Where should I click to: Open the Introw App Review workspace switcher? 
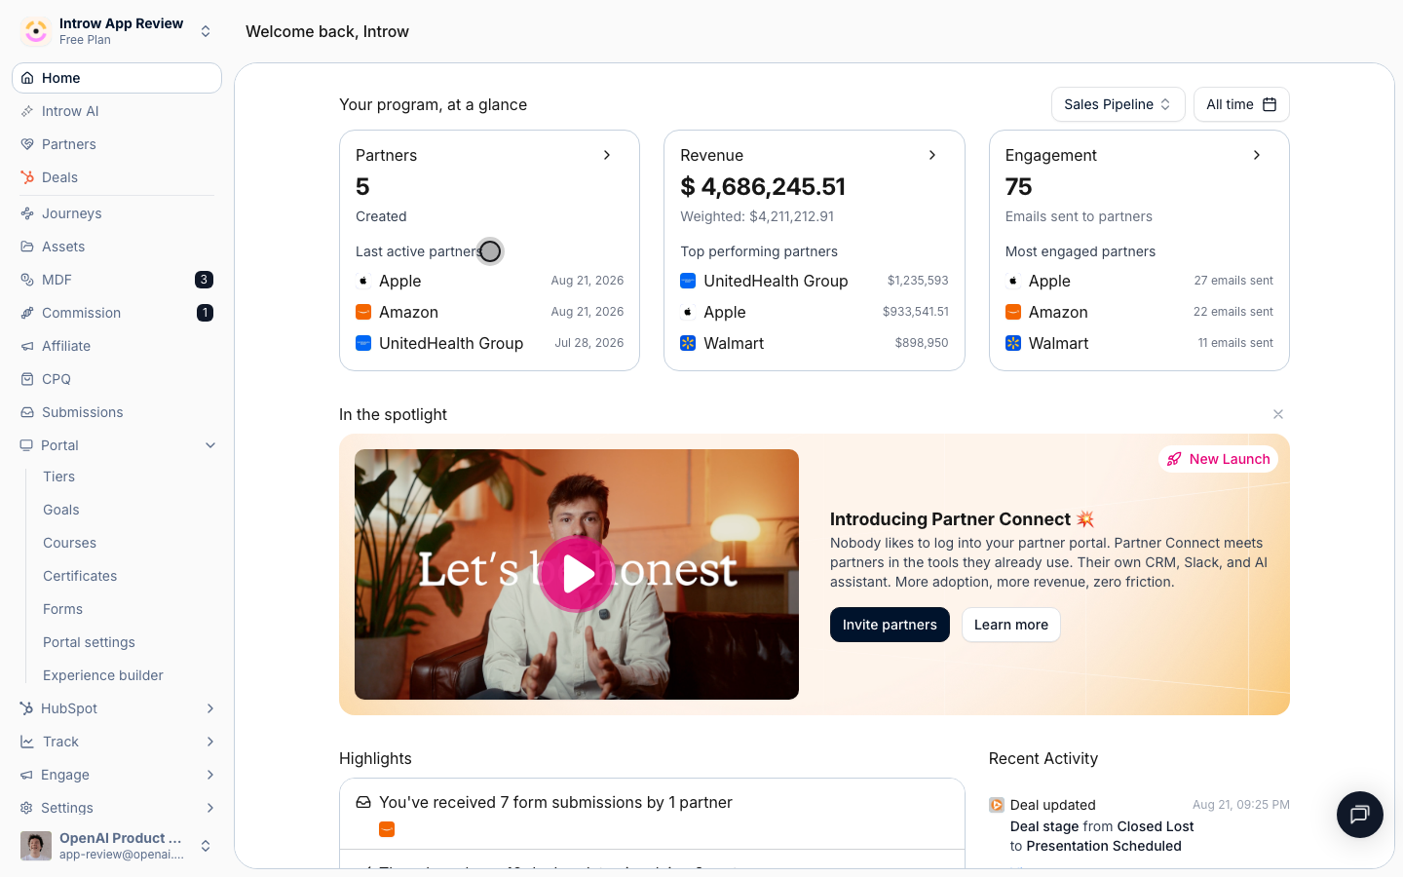click(117, 31)
